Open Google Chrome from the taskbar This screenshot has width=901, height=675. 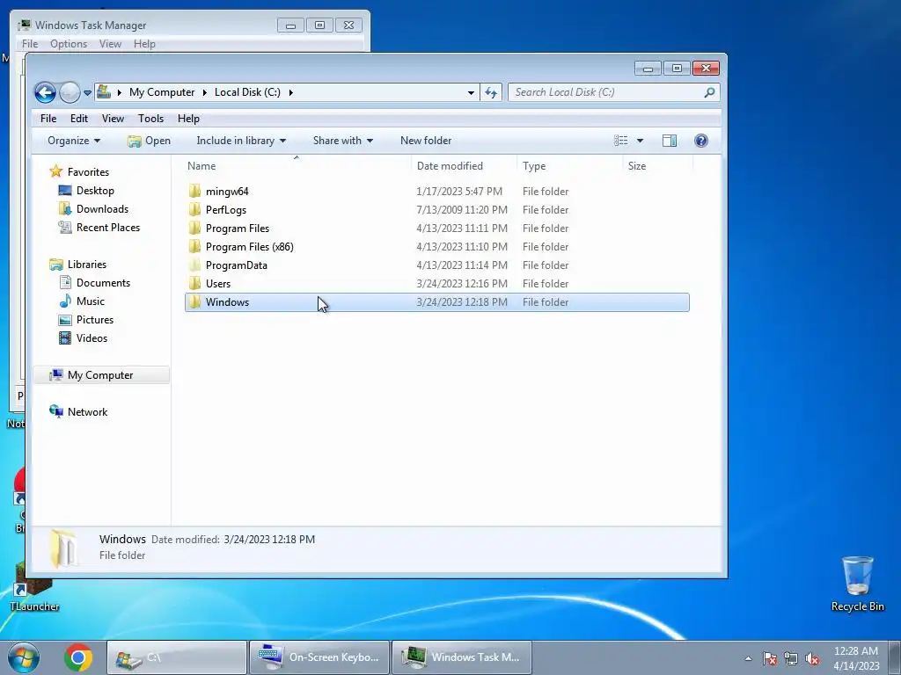point(78,657)
